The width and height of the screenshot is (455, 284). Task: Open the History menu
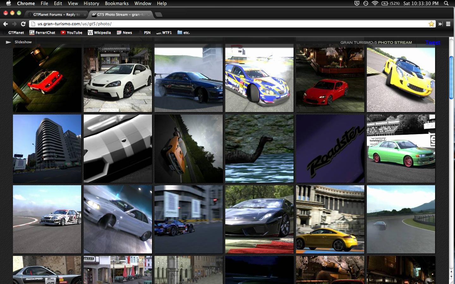click(91, 3)
